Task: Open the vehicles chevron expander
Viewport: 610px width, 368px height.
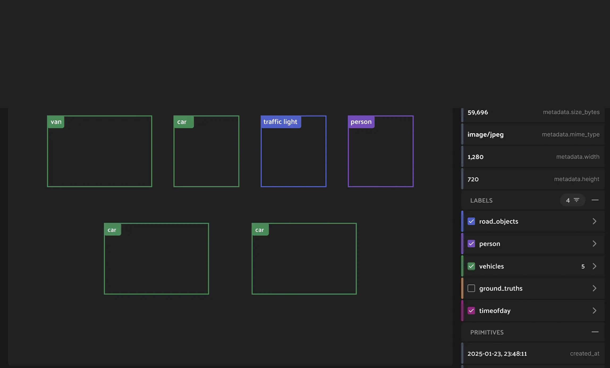Action: click(x=594, y=266)
